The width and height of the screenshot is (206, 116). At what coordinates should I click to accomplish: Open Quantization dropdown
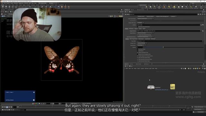[141, 45]
